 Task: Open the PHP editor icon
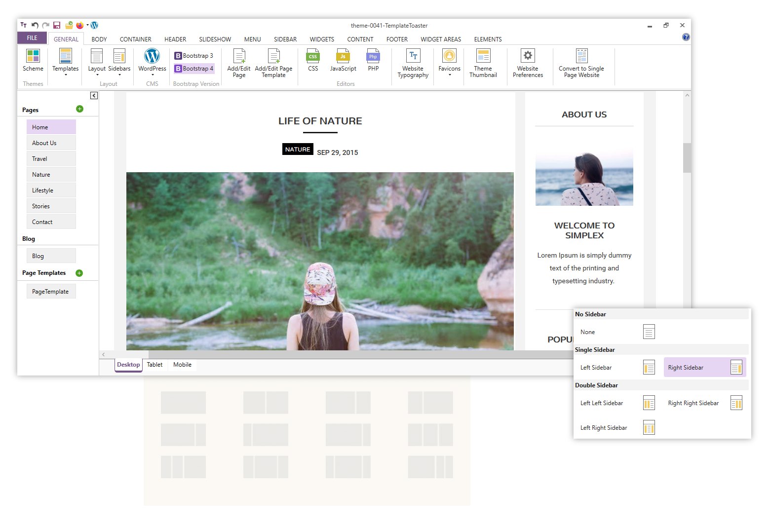pos(373,56)
